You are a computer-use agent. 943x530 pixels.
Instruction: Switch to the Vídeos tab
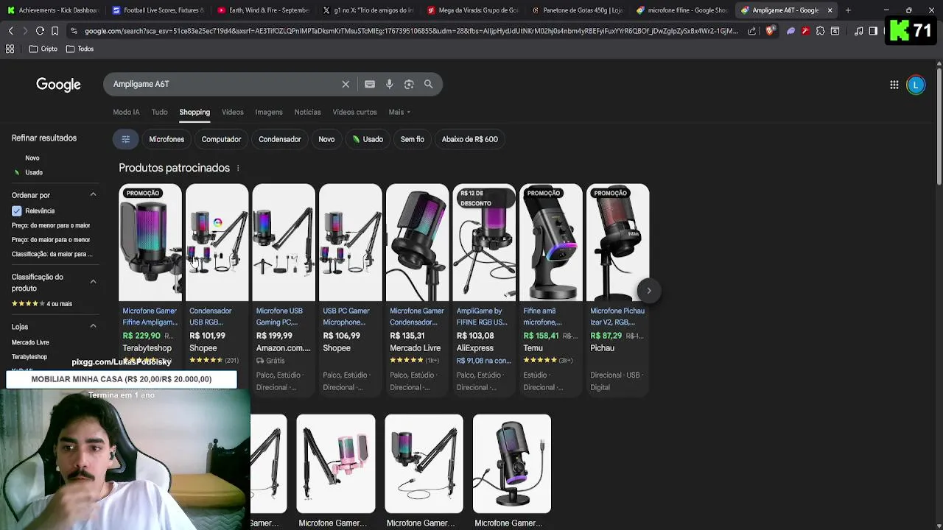233,112
